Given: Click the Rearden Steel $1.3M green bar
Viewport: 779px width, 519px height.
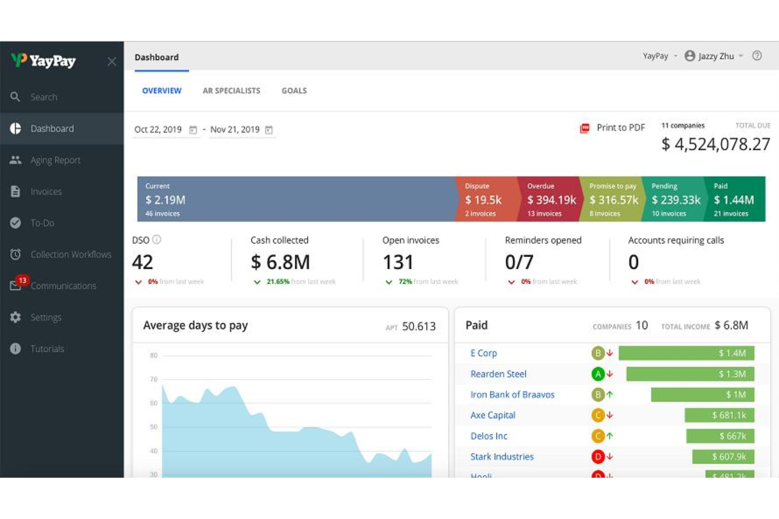Looking at the screenshot, I should (x=690, y=374).
